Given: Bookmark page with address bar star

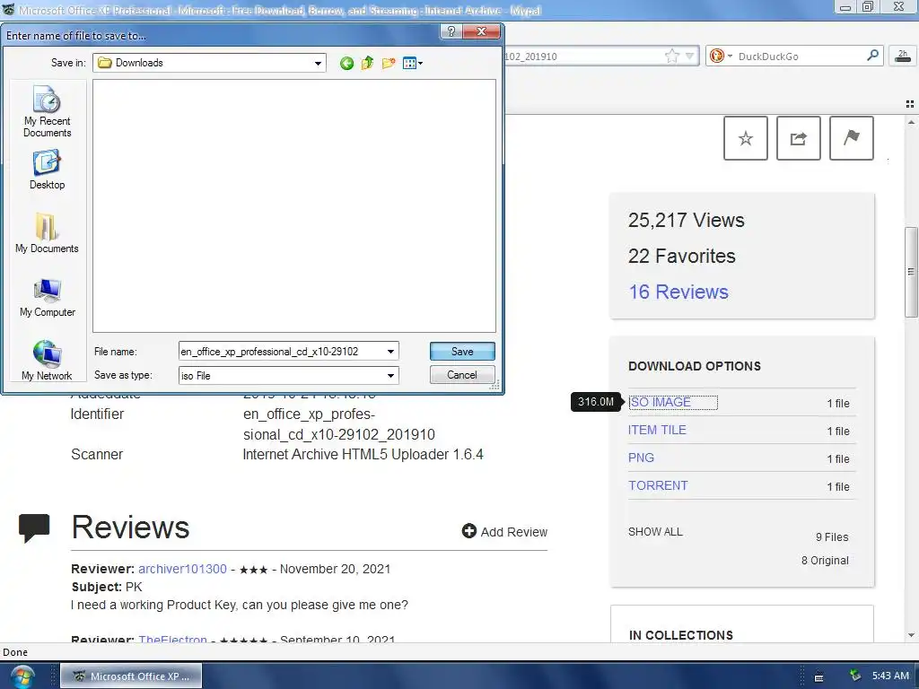Looking at the screenshot, I should [x=671, y=57].
